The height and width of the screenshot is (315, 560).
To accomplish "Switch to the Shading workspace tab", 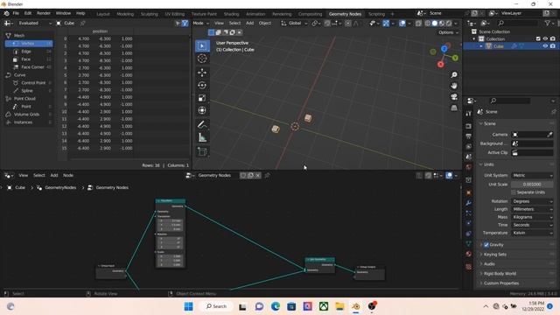I will [x=231, y=14].
